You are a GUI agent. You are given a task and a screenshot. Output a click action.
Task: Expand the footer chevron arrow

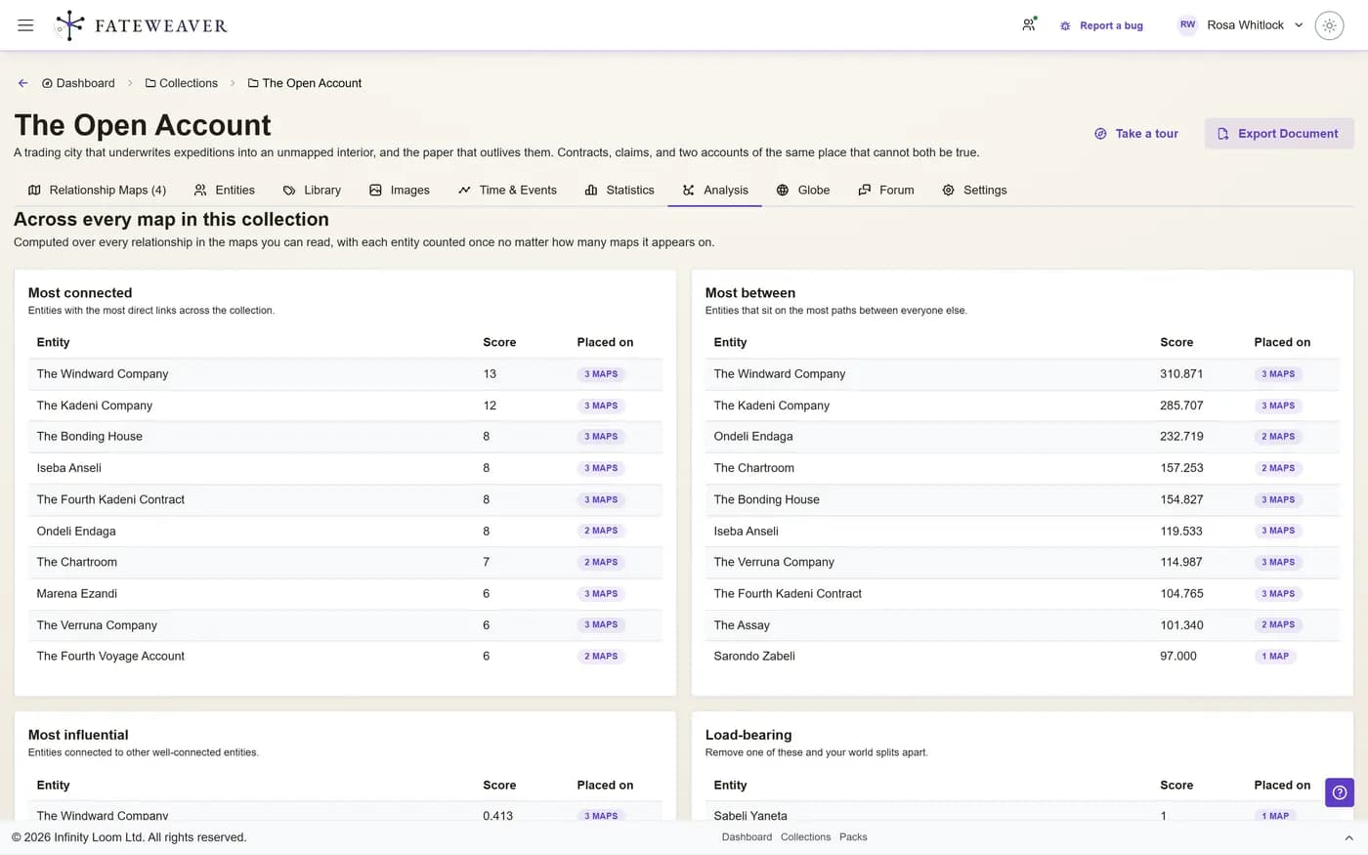pyautogui.click(x=1348, y=837)
